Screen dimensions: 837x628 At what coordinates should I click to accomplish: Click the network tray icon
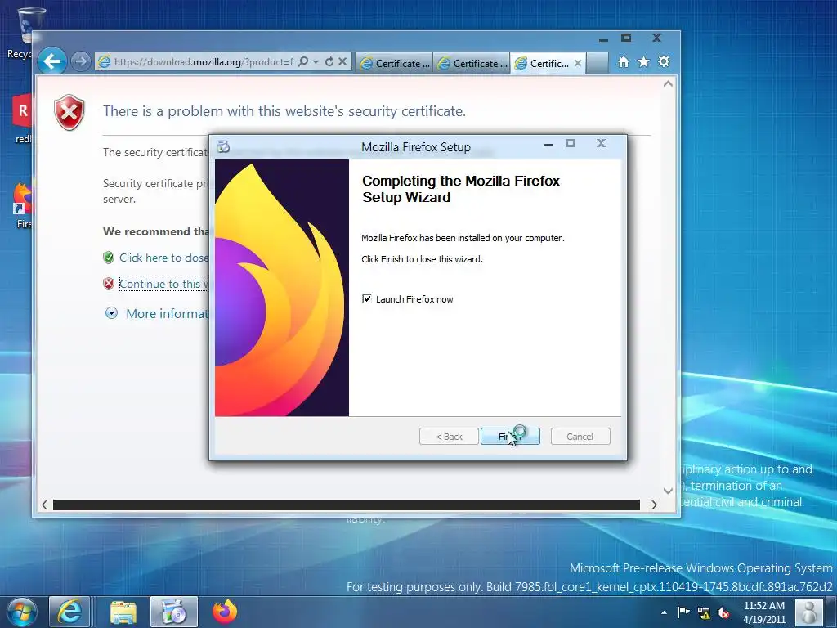pyautogui.click(x=704, y=613)
